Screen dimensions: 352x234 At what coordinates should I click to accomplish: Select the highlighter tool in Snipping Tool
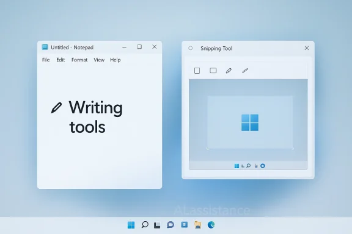[x=245, y=71]
